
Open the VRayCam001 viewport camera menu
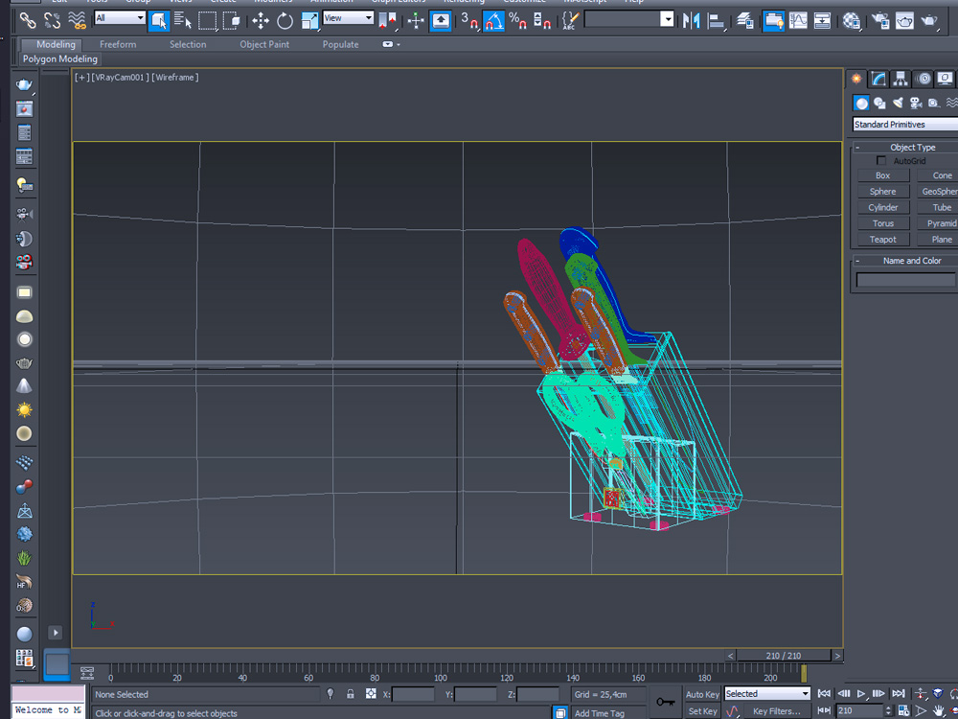pos(119,77)
